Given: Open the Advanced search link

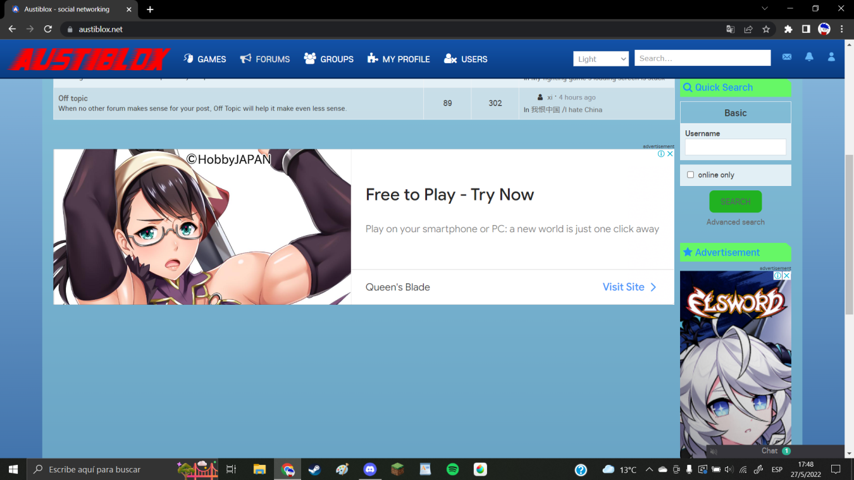Looking at the screenshot, I should pos(736,222).
